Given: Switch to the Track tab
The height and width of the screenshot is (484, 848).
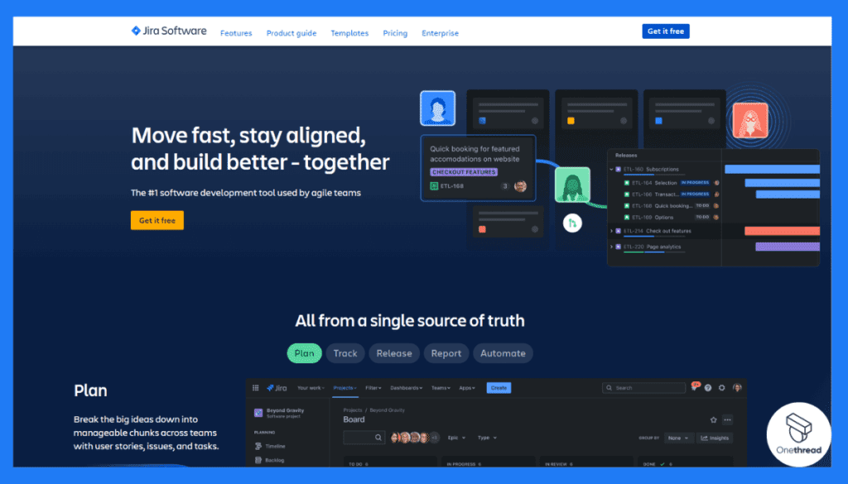Looking at the screenshot, I should coord(345,353).
